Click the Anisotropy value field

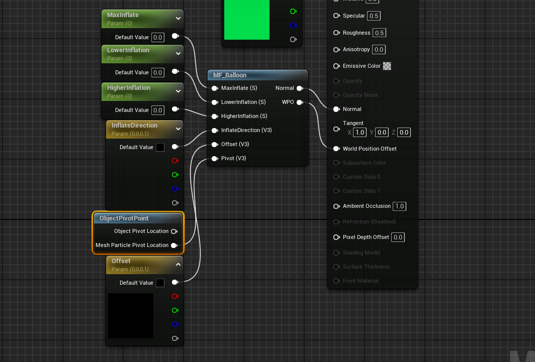pyautogui.click(x=379, y=50)
